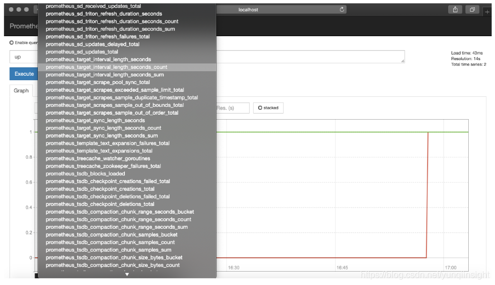Click the 17:00 time axis label
The height and width of the screenshot is (285, 495).
pos(450,268)
